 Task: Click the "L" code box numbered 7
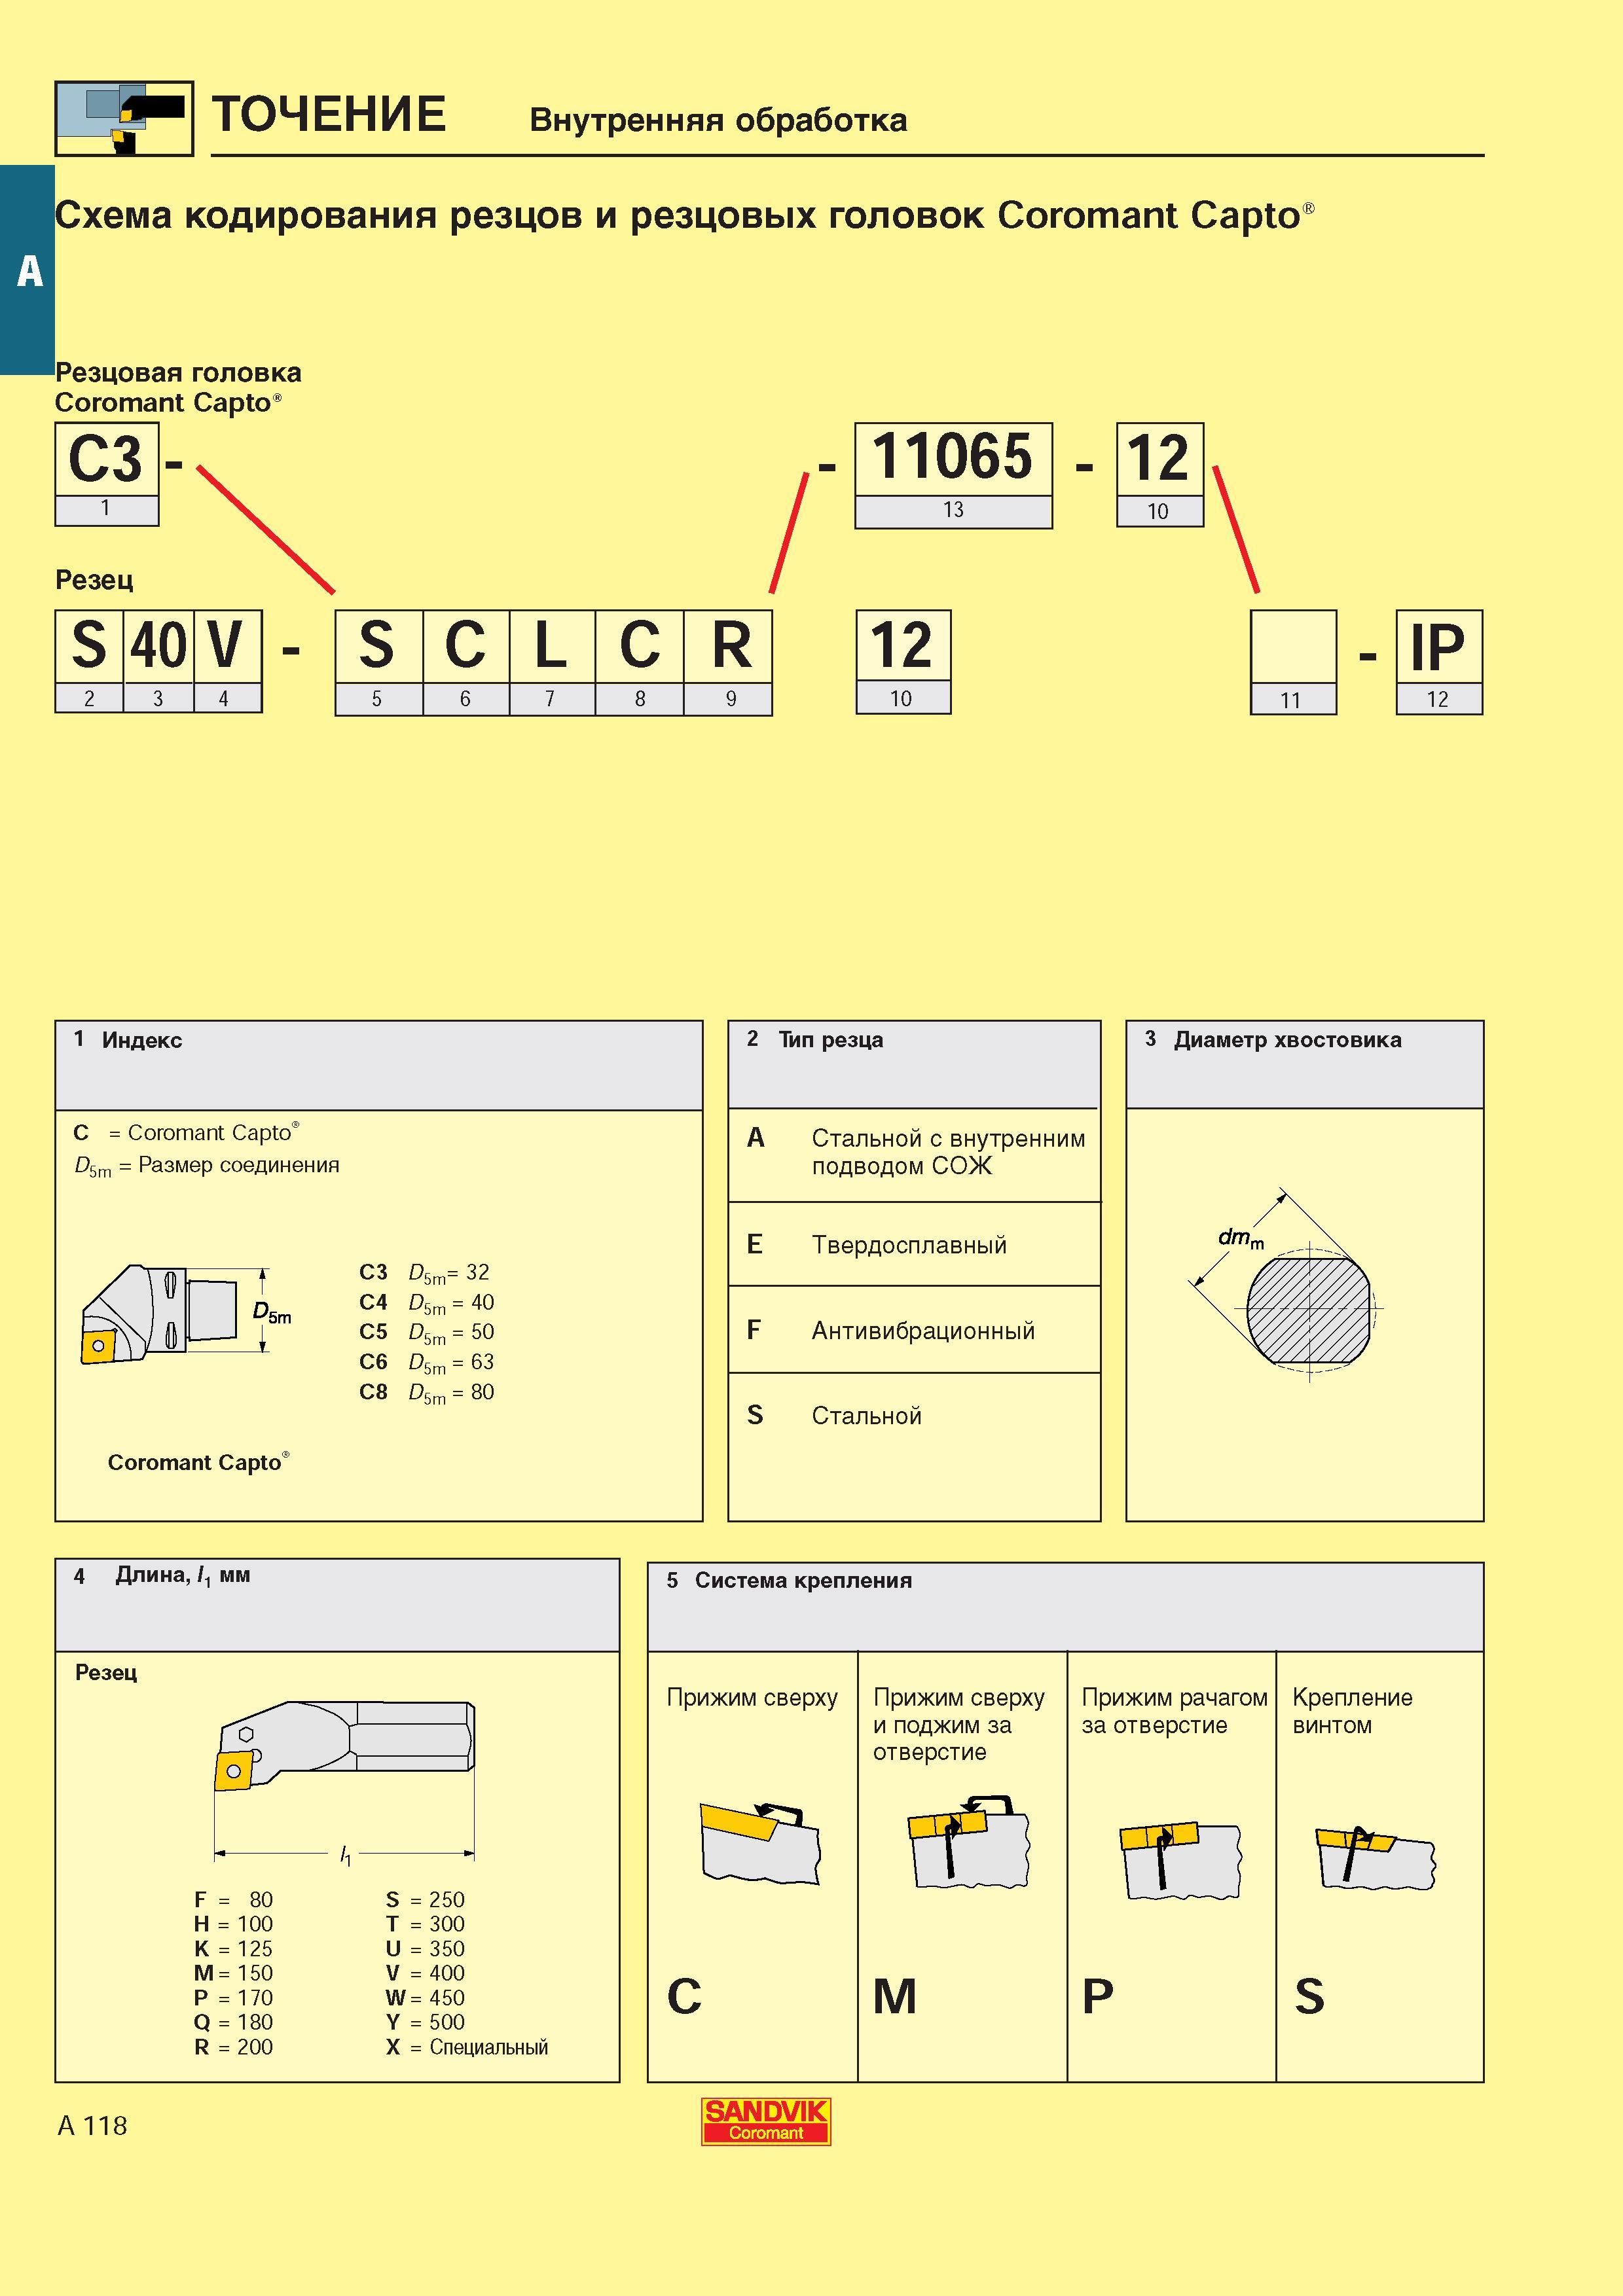[x=552, y=663]
